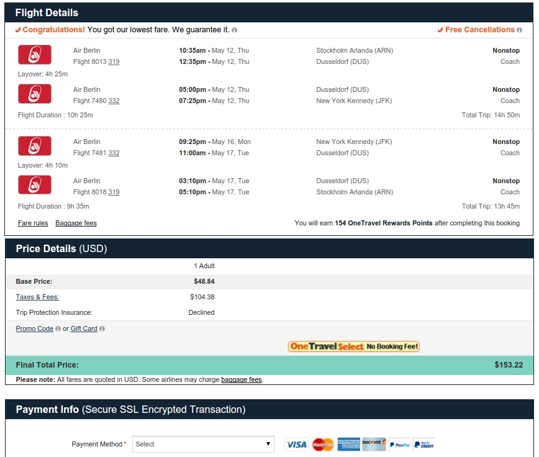
Task: Click aircraft type 319 on Flight 8013
Action: 114,62
